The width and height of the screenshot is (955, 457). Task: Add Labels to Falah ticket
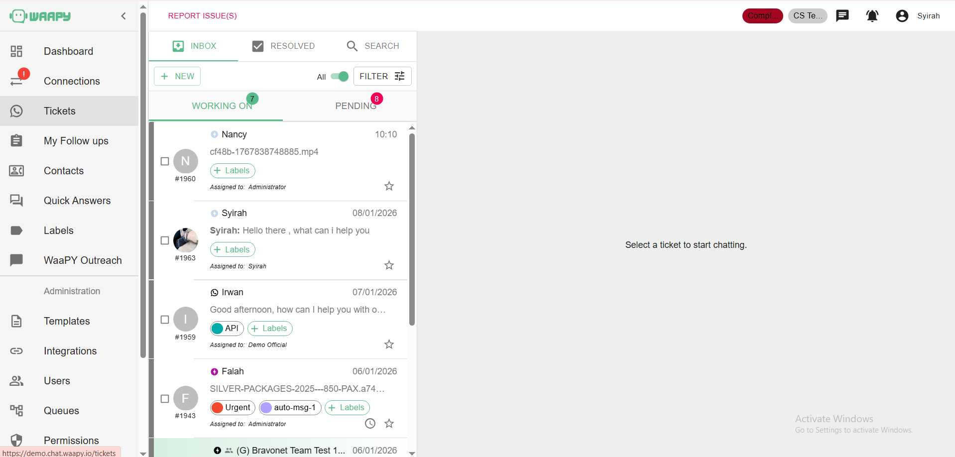pyautogui.click(x=347, y=408)
